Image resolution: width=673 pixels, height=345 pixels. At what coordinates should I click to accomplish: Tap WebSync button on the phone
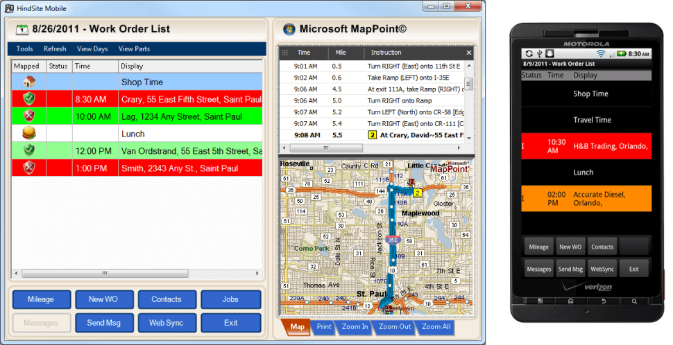point(602,269)
